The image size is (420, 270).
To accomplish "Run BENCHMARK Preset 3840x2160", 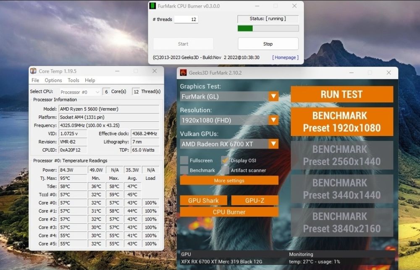I will point(342,223).
